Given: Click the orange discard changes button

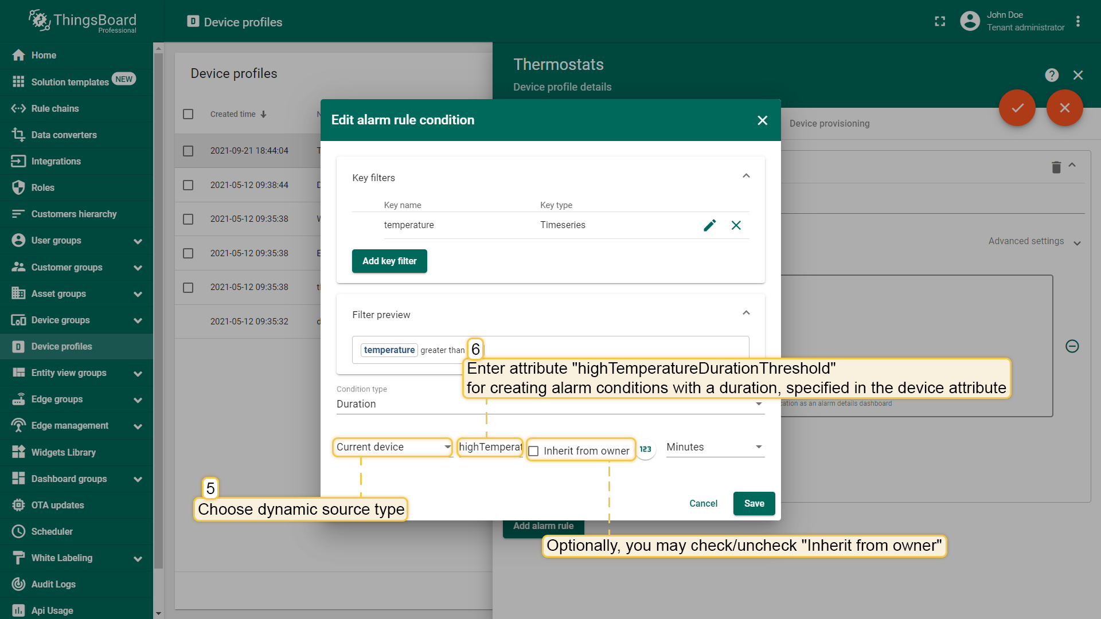Looking at the screenshot, I should point(1064,108).
